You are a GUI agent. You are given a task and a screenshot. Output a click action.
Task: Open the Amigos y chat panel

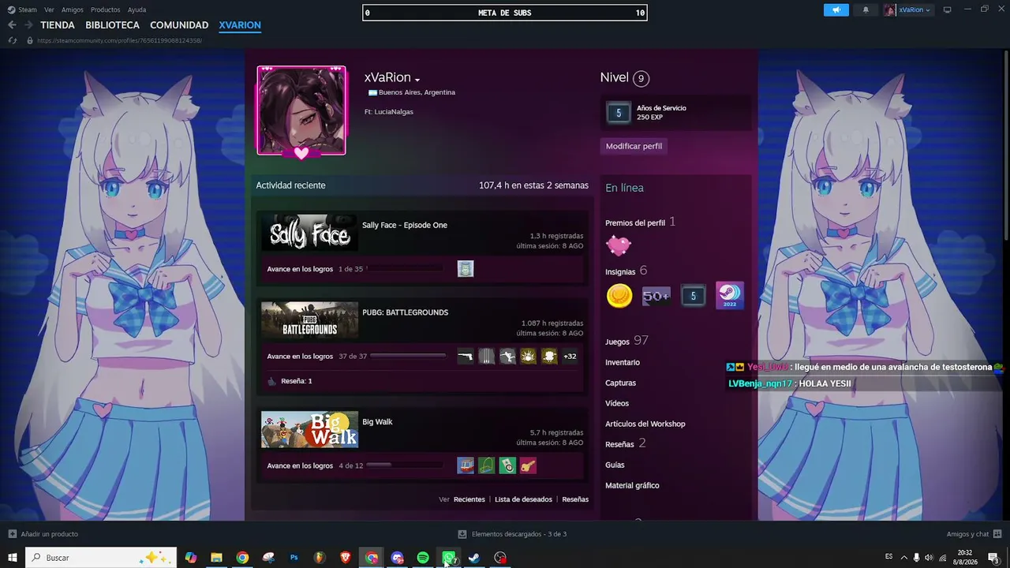[x=974, y=534]
